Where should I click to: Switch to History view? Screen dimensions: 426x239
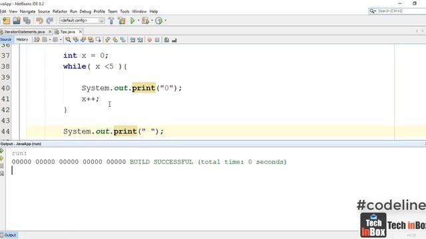coord(22,40)
